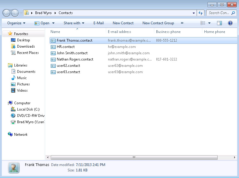Click the New Contact Group button
239x178 pixels.
158,23
